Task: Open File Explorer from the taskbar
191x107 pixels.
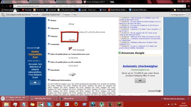Action: [x=6, y=104]
